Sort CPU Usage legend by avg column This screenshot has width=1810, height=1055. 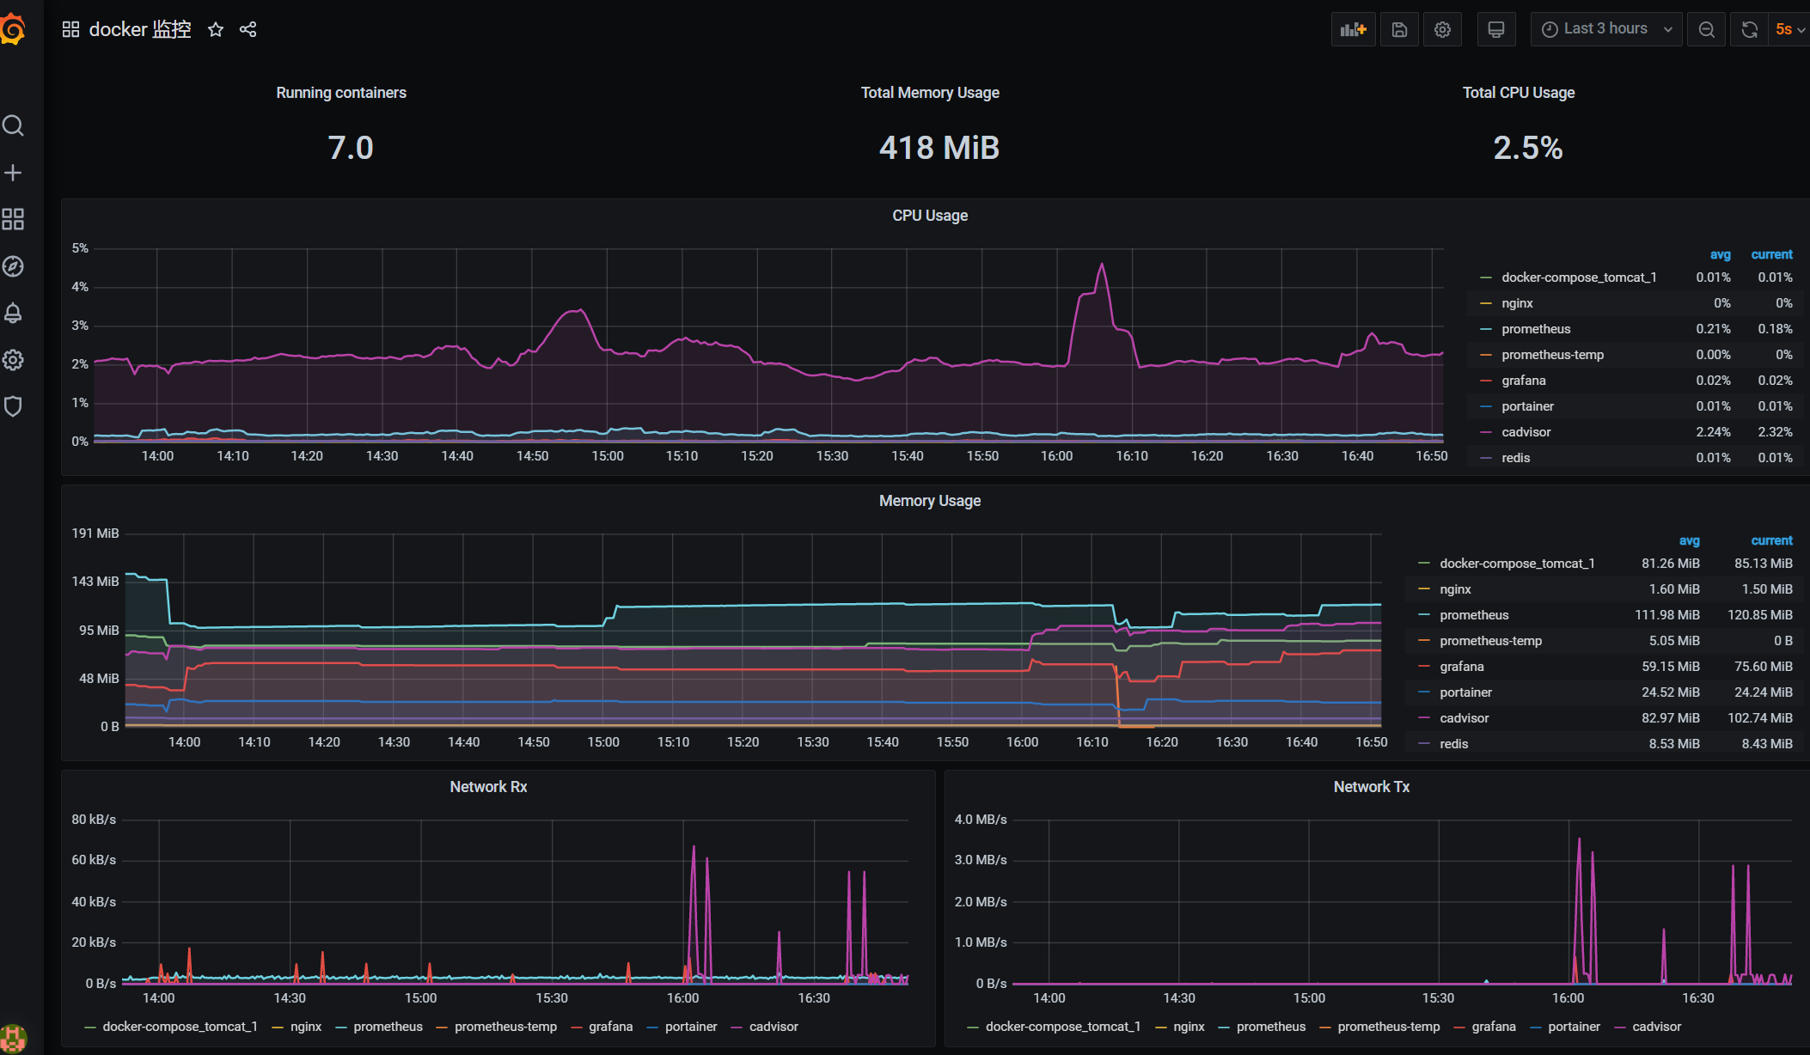click(1720, 255)
